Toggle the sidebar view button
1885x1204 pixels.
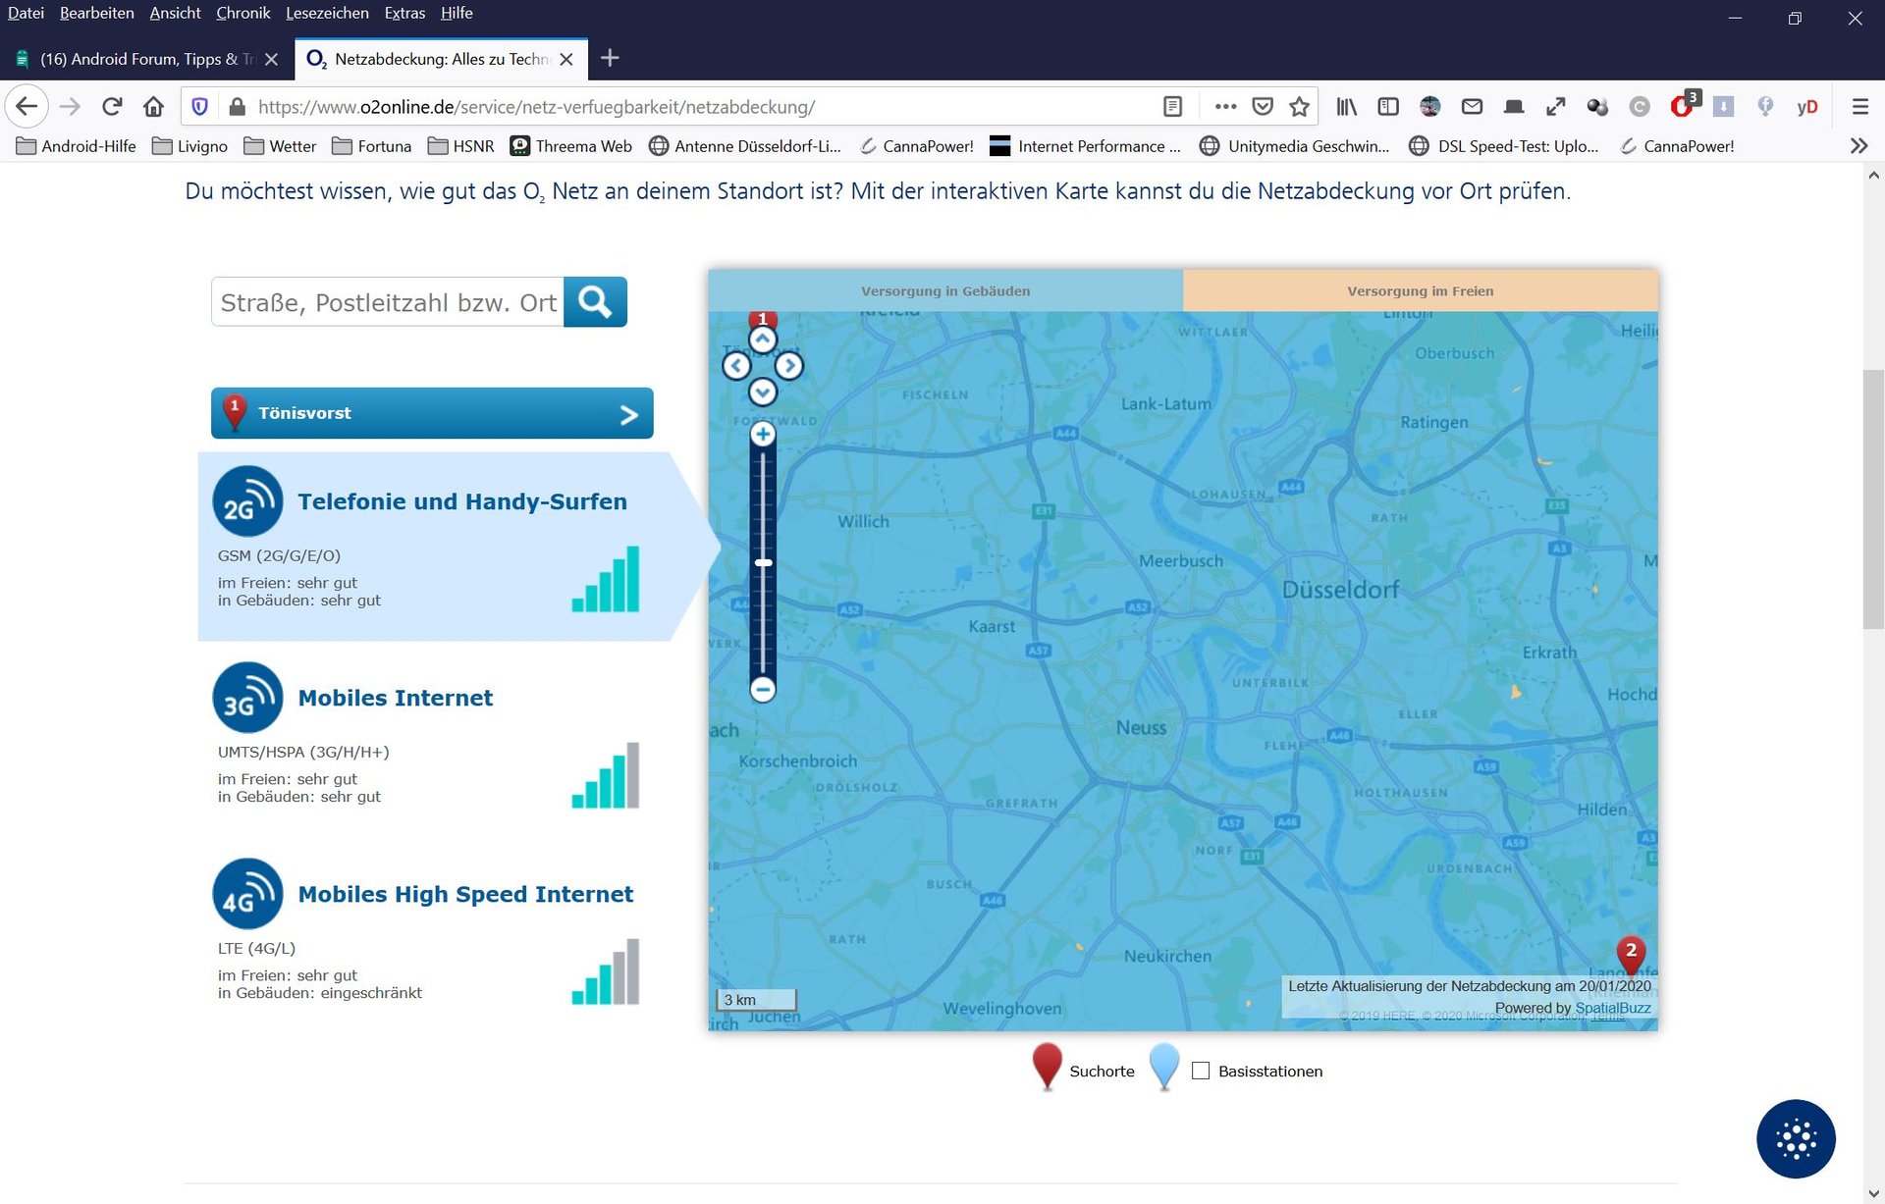point(1388,106)
